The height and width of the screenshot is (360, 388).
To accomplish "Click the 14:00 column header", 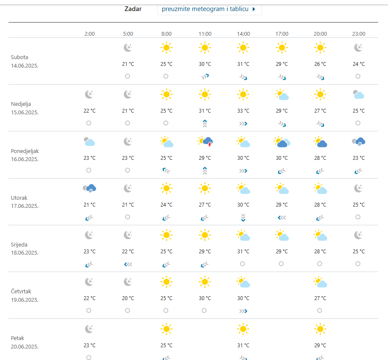I will (243, 34).
